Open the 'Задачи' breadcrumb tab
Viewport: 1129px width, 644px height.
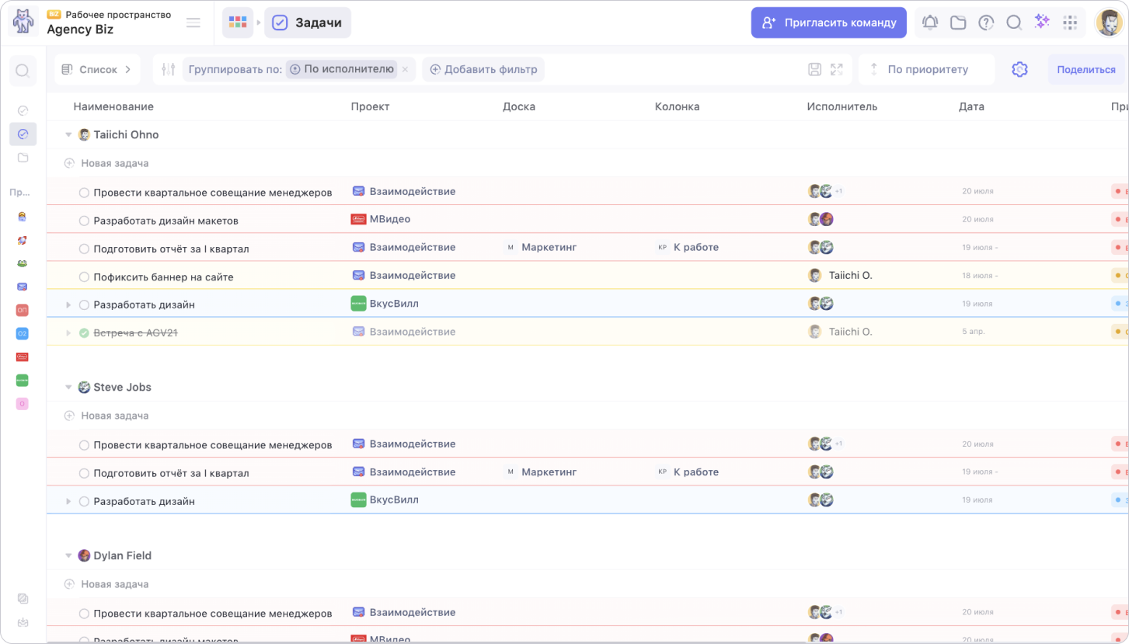point(308,23)
